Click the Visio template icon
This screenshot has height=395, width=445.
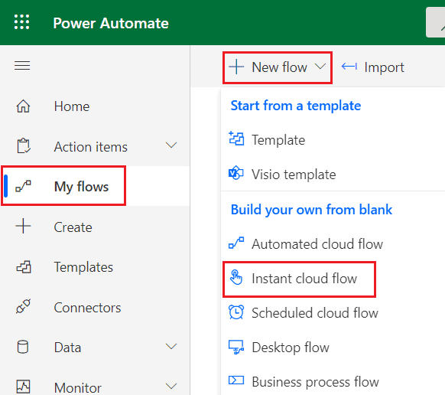(x=235, y=173)
